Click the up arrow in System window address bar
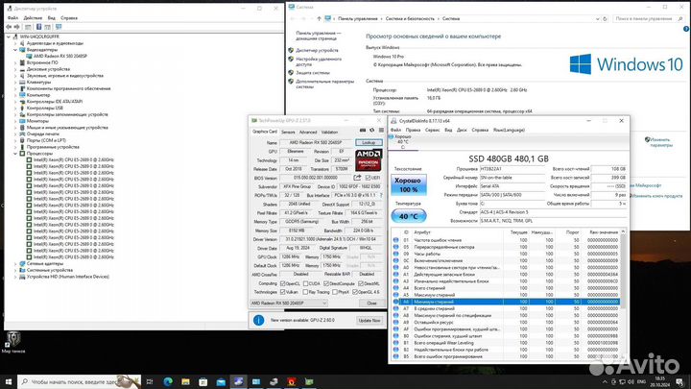The width and height of the screenshot is (691, 389). [x=319, y=18]
